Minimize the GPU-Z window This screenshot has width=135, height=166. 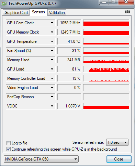click(104, 2)
